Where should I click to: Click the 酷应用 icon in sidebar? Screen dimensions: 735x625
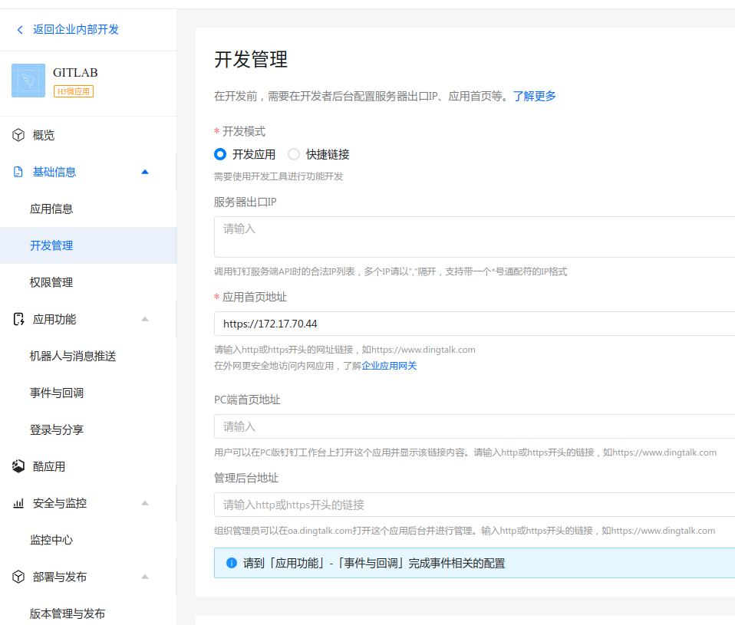[18, 466]
